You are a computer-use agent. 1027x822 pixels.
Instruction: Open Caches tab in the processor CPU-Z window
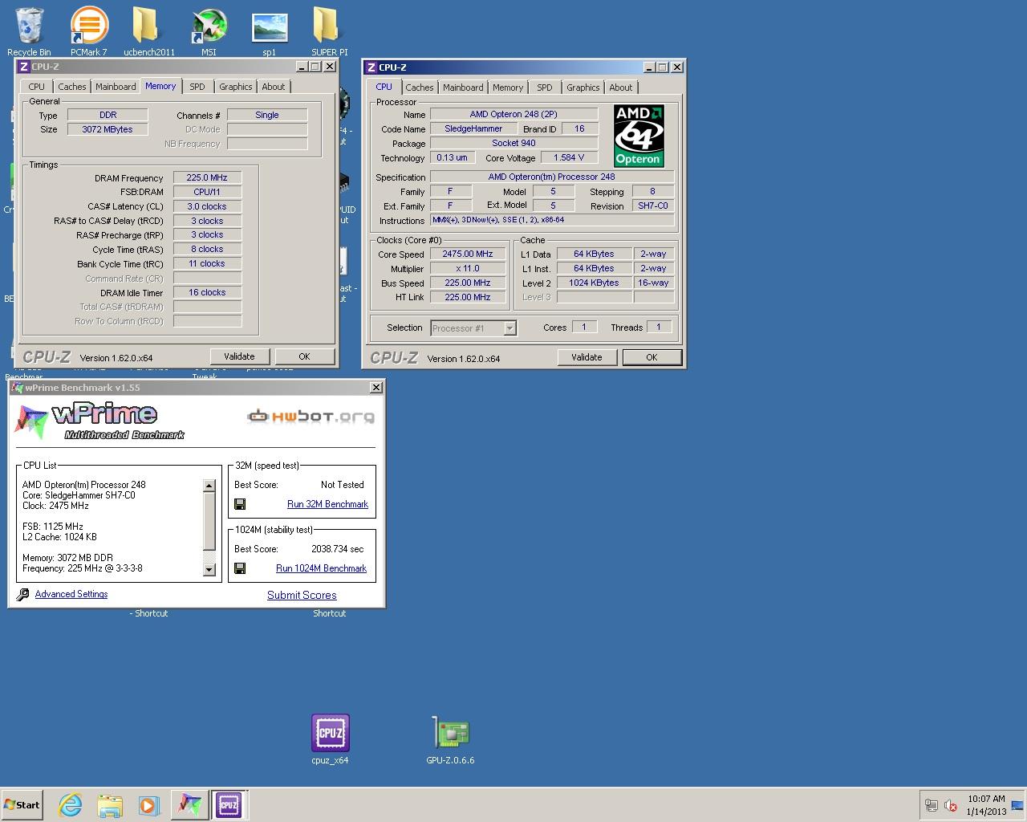(419, 87)
